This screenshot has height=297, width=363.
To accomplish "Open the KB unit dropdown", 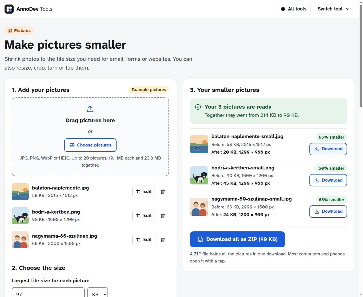I will 98,292.
